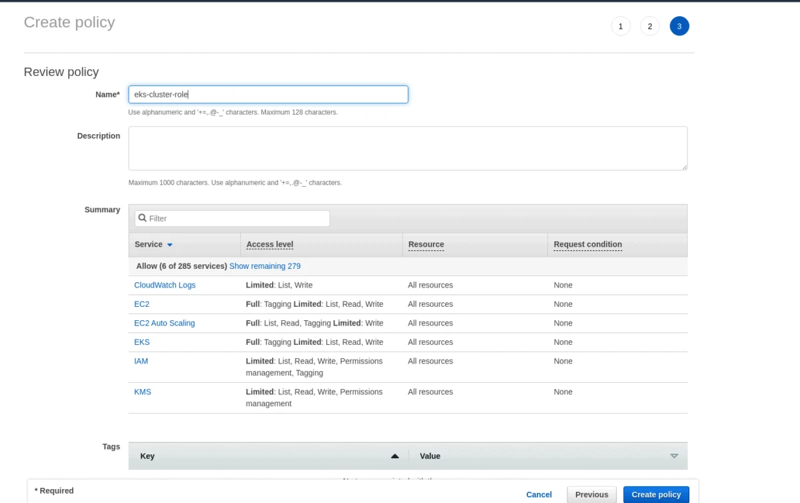The image size is (800, 503).
Task: Open the Value column dropdown in Tags table
Action: 674,456
